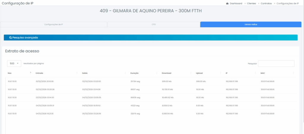The height and width of the screenshot is (134, 304).
Task: Click the Dashboard icon in the breadcrumb
Action: click(x=227, y=4)
